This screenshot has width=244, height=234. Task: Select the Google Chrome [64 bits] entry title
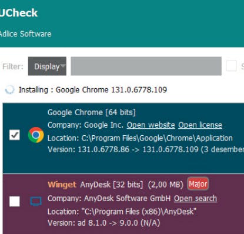click(92, 112)
